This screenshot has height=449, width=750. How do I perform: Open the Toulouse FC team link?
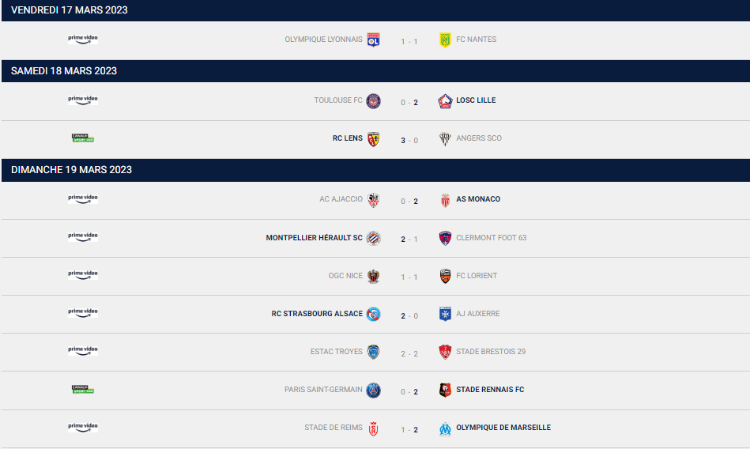(338, 100)
